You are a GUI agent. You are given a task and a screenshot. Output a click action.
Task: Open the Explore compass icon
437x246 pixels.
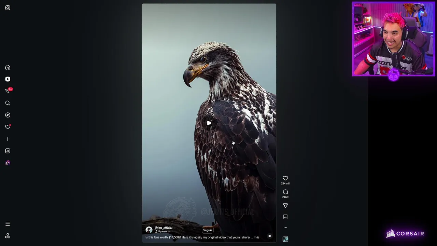8,115
